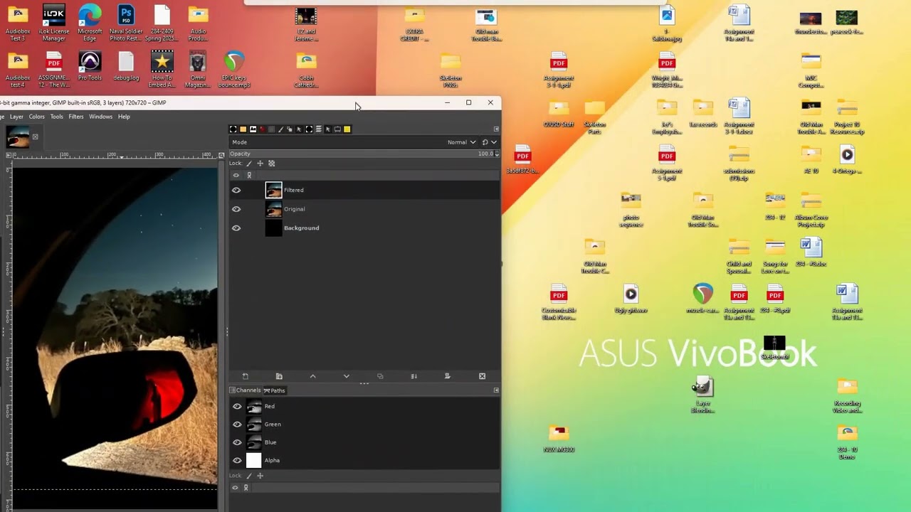The width and height of the screenshot is (911, 512).
Task: Merge layers using the merge icon
Action: click(x=414, y=376)
